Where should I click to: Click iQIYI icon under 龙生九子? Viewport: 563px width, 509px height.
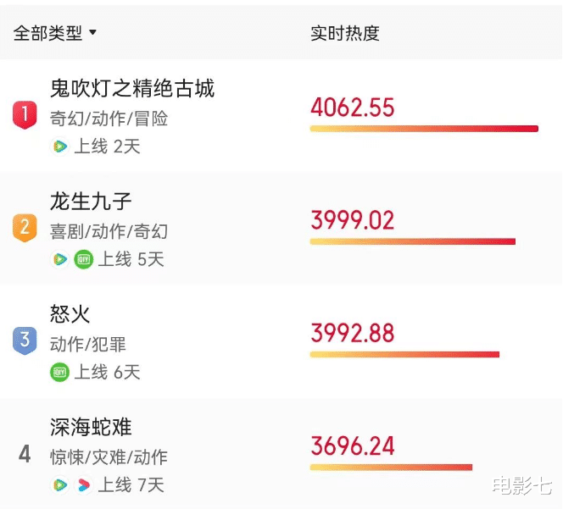click(84, 259)
